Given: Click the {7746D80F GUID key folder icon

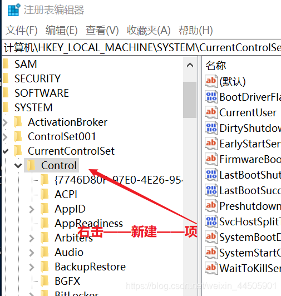Looking at the screenshot, I should point(45,180).
